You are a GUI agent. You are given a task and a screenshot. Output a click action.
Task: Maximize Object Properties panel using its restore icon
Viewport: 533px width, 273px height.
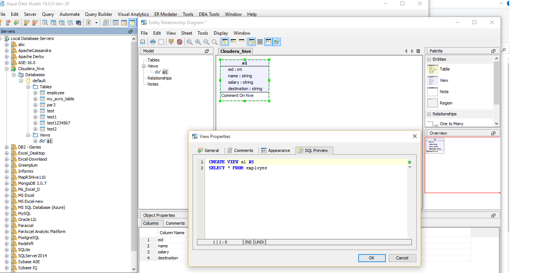pos(493,215)
